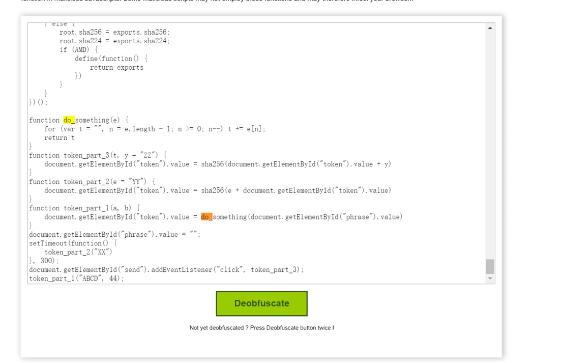
Task: Click 'root.sha256 = exports.sha256;' line
Action: pyautogui.click(x=114, y=32)
